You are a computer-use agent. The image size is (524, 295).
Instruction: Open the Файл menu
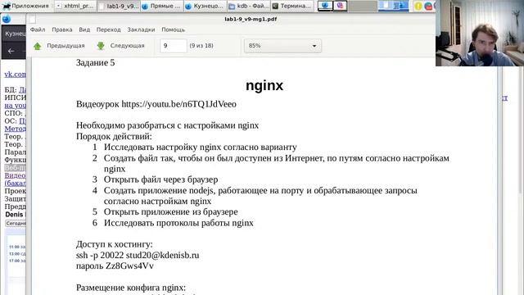click(38, 29)
